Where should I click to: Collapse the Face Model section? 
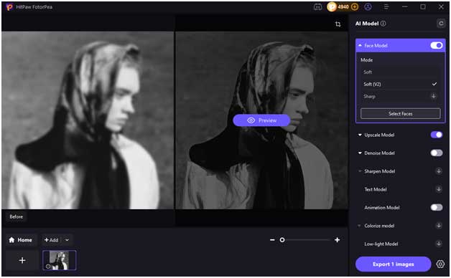click(360, 45)
